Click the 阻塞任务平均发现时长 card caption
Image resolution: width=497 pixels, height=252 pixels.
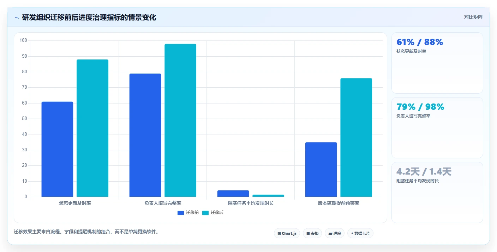(x=418, y=181)
